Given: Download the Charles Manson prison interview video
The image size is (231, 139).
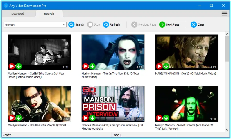Looking at the screenshot, I should [x=92, y=118].
